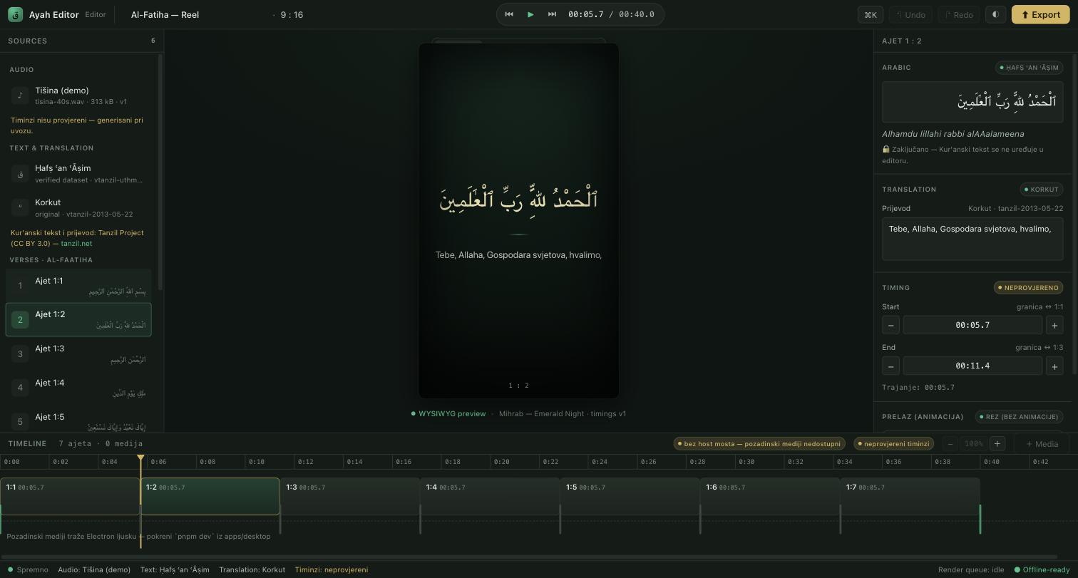Click the timeline zoom 100% field
Viewport: 1078px width, 578px height.
click(973, 444)
